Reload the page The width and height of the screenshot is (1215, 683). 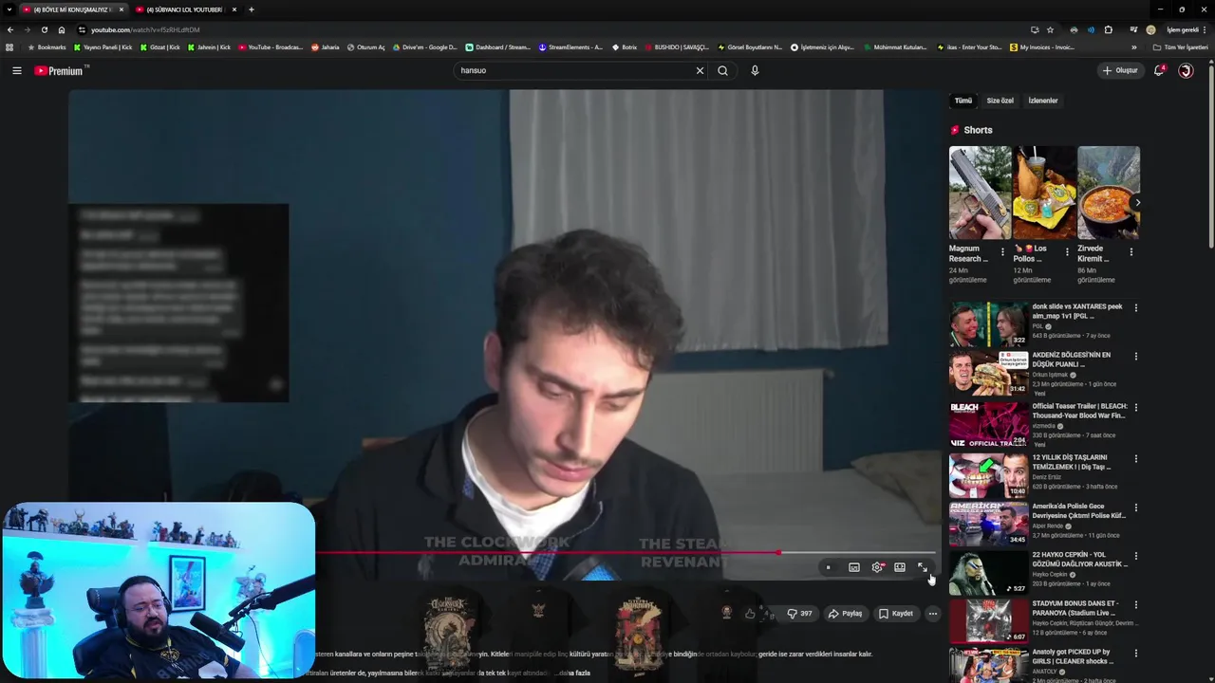[x=45, y=29]
